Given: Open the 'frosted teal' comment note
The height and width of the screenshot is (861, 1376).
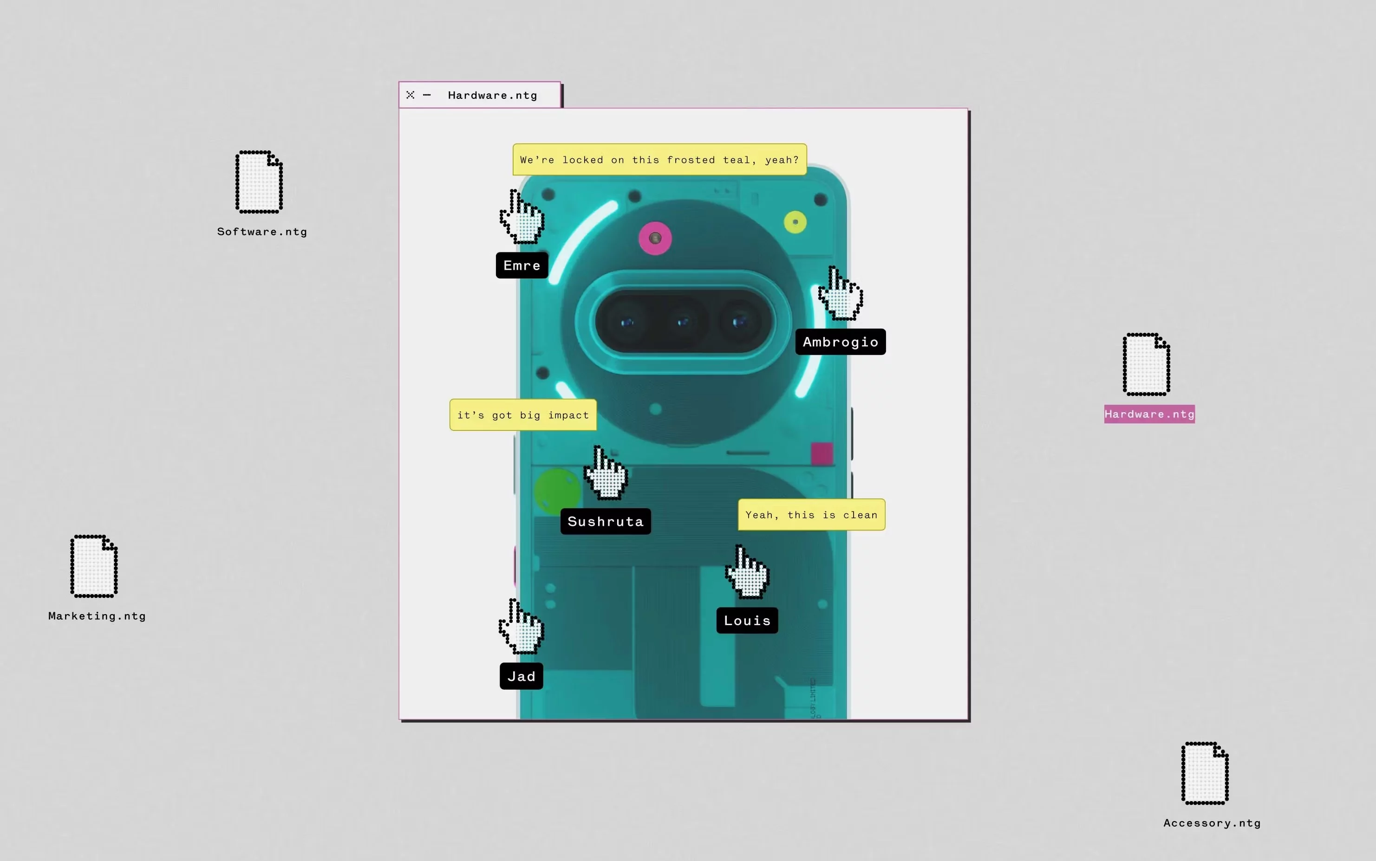Looking at the screenshot, I should point(659,160).
